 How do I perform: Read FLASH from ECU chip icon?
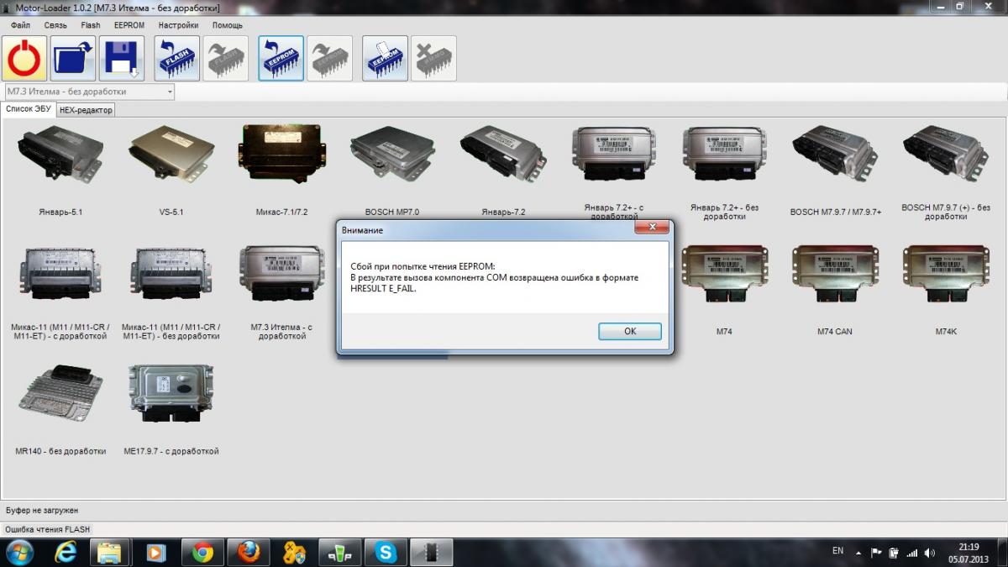[177, 58]
